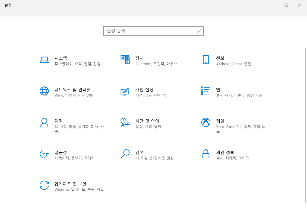Viewport: 307px width, 208px height.
Task: Open the 장치 heading
Action: click(139, 58)
